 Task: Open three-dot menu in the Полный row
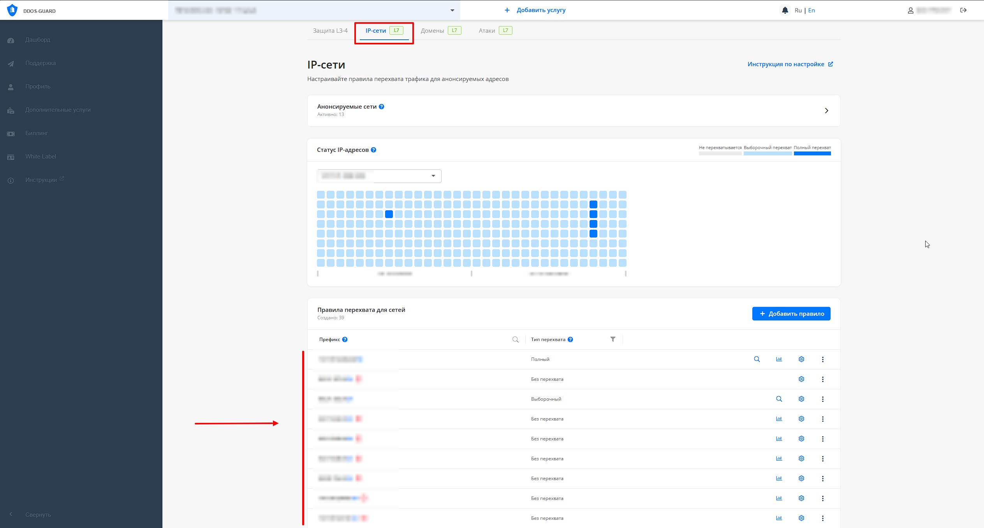(823, 359)
